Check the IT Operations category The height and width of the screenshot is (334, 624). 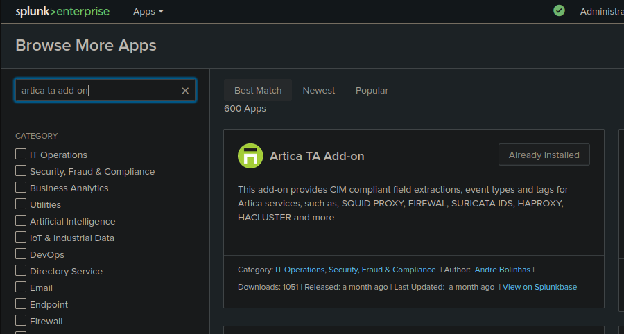point(21,154)
